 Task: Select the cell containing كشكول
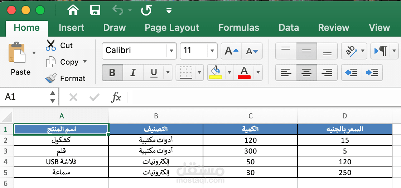pos(61,140)
